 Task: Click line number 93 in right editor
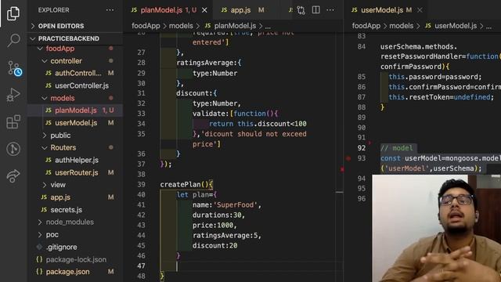(362, 158)
